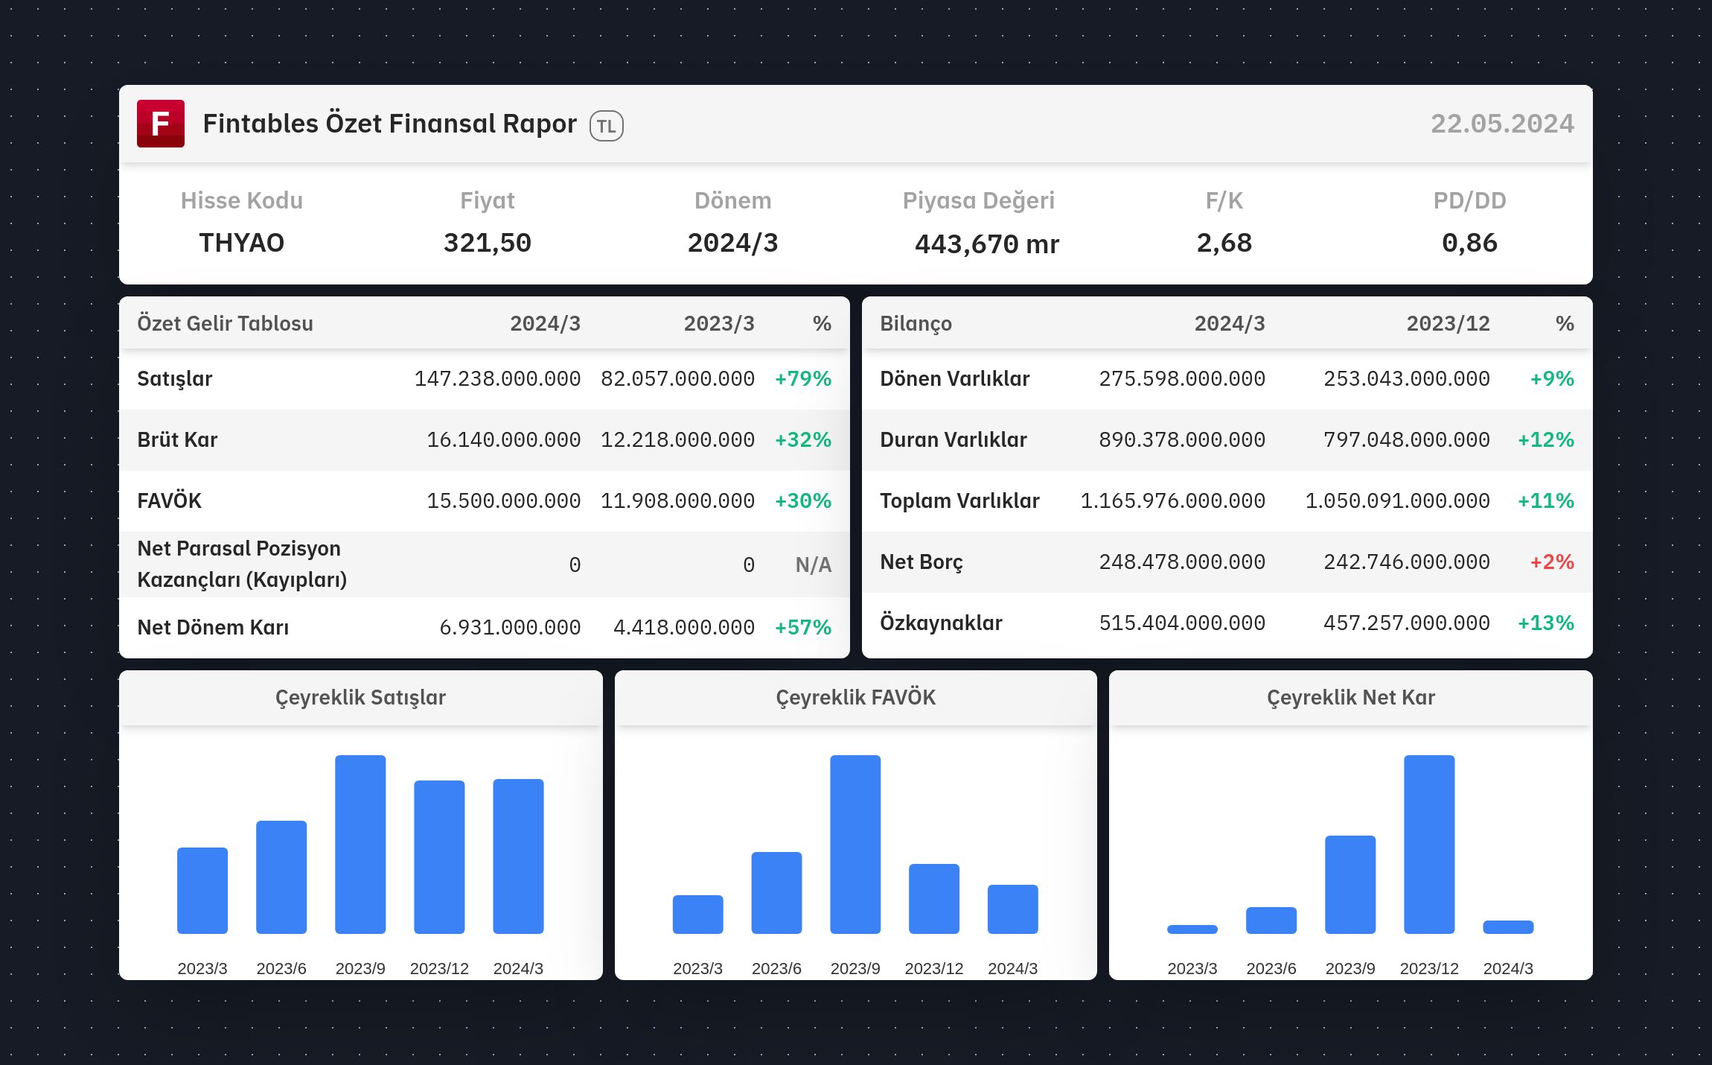Click Toplam Varlıklar value 1.165.976.000.000
The width and height of the screenshot is (1712, 1065).
pyautogui.click(x=1172, y=500)
